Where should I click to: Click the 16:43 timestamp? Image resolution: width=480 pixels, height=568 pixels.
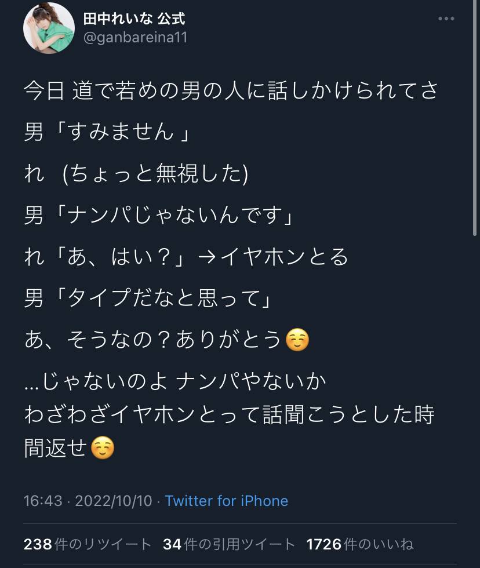point(43,501)
